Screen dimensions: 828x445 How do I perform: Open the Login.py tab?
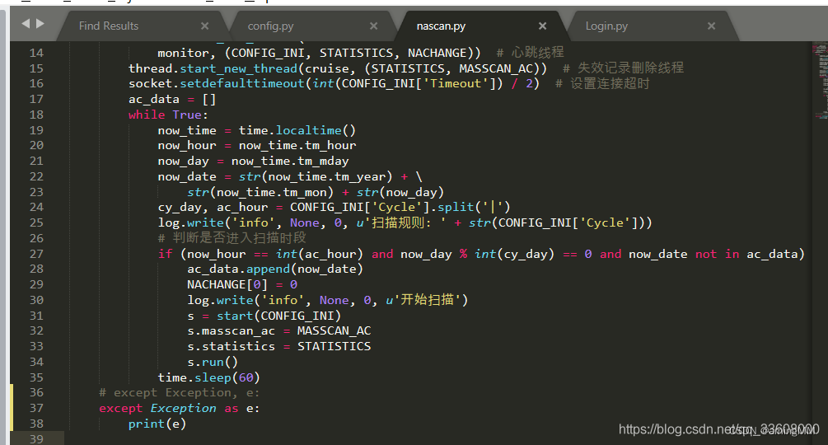coord(606,26)
